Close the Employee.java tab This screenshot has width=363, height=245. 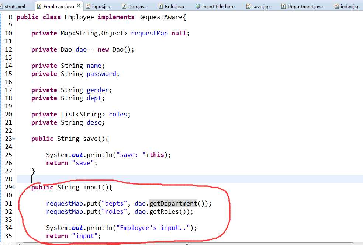[79, 6]
